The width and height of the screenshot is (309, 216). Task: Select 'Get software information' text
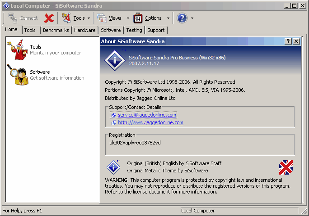pyautogui.click(x=57, y=78)
